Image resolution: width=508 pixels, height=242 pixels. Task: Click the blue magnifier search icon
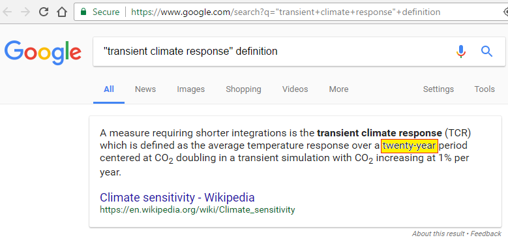pyautogui.click(x=486, y=51)
